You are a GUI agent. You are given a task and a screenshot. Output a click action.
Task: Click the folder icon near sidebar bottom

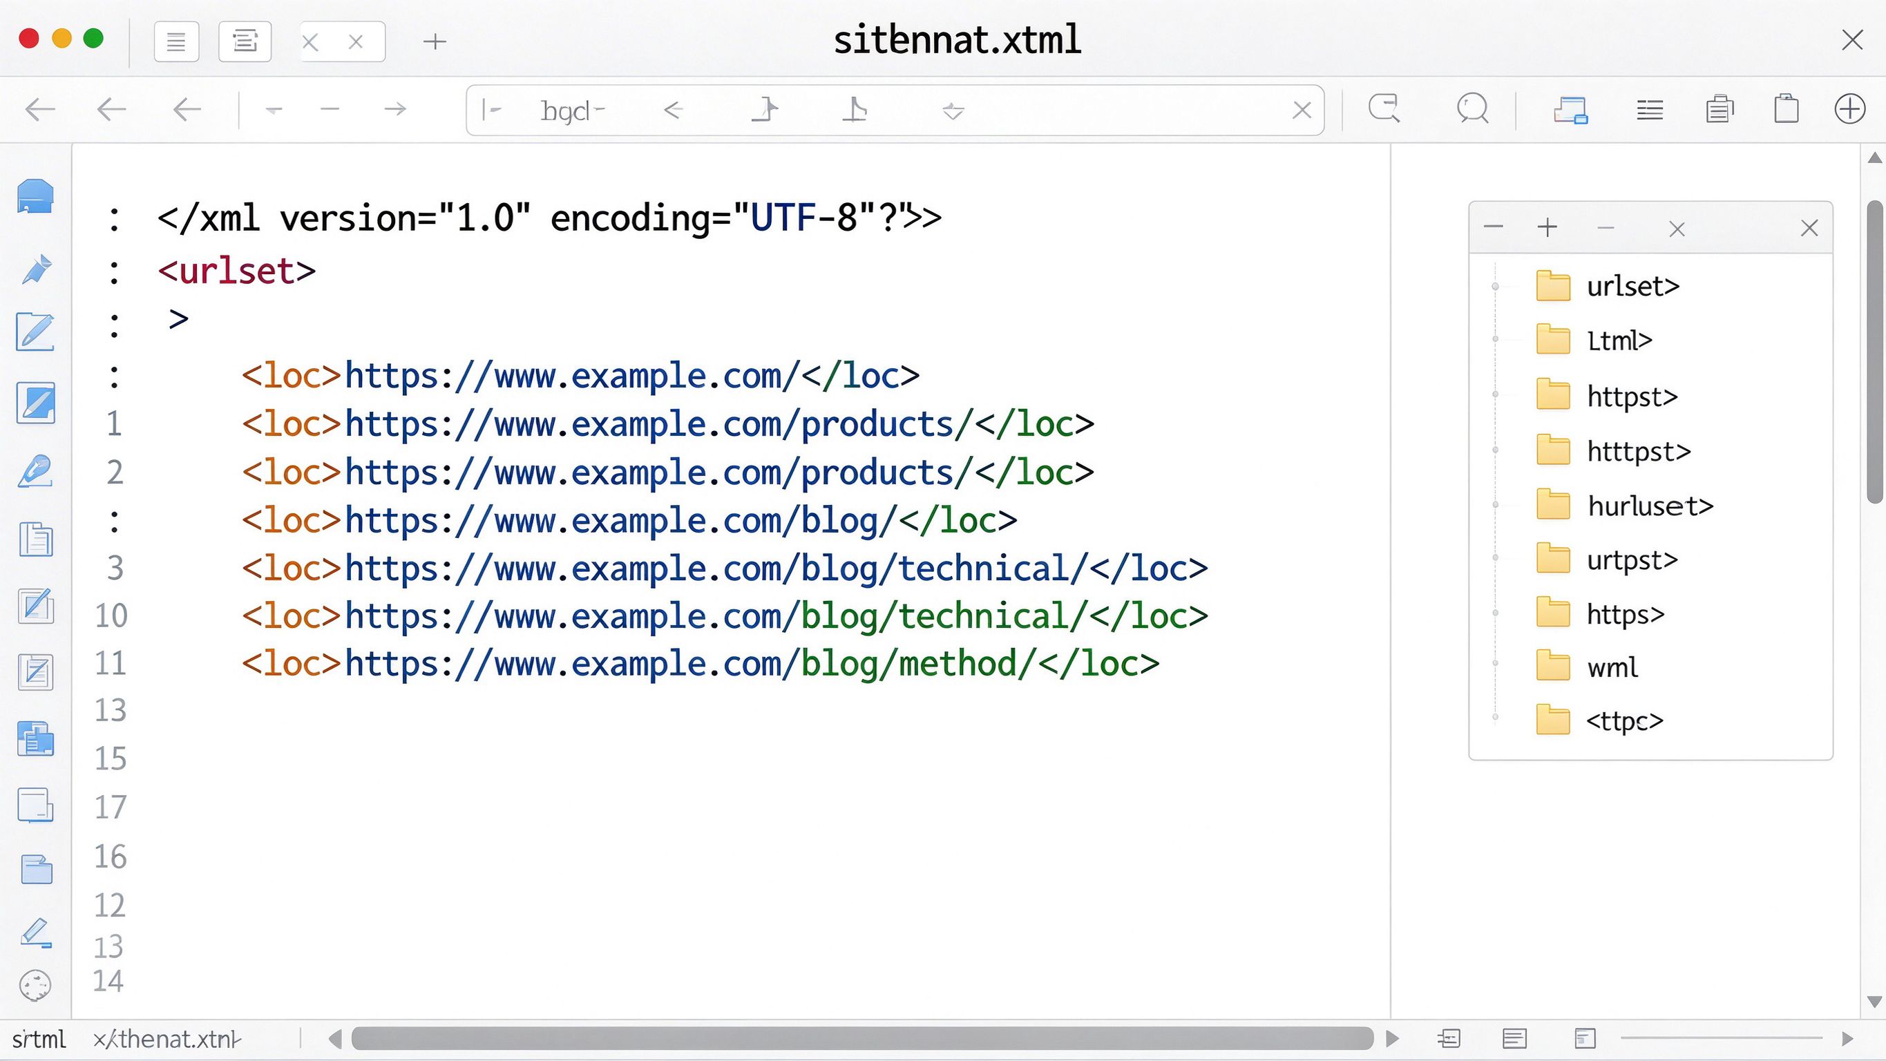click(37, 870)
